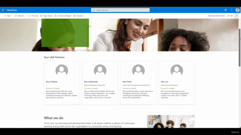This screenshot has height=135, width=241.
Task: Click Kim Lee's biography text
Action: coord(175,94)
